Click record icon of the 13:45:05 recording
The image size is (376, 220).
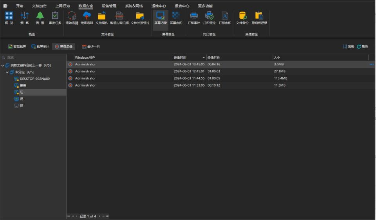(x=70, y=64)
